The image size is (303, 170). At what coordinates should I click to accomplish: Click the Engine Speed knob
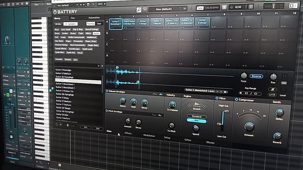[x=196, y=128]
